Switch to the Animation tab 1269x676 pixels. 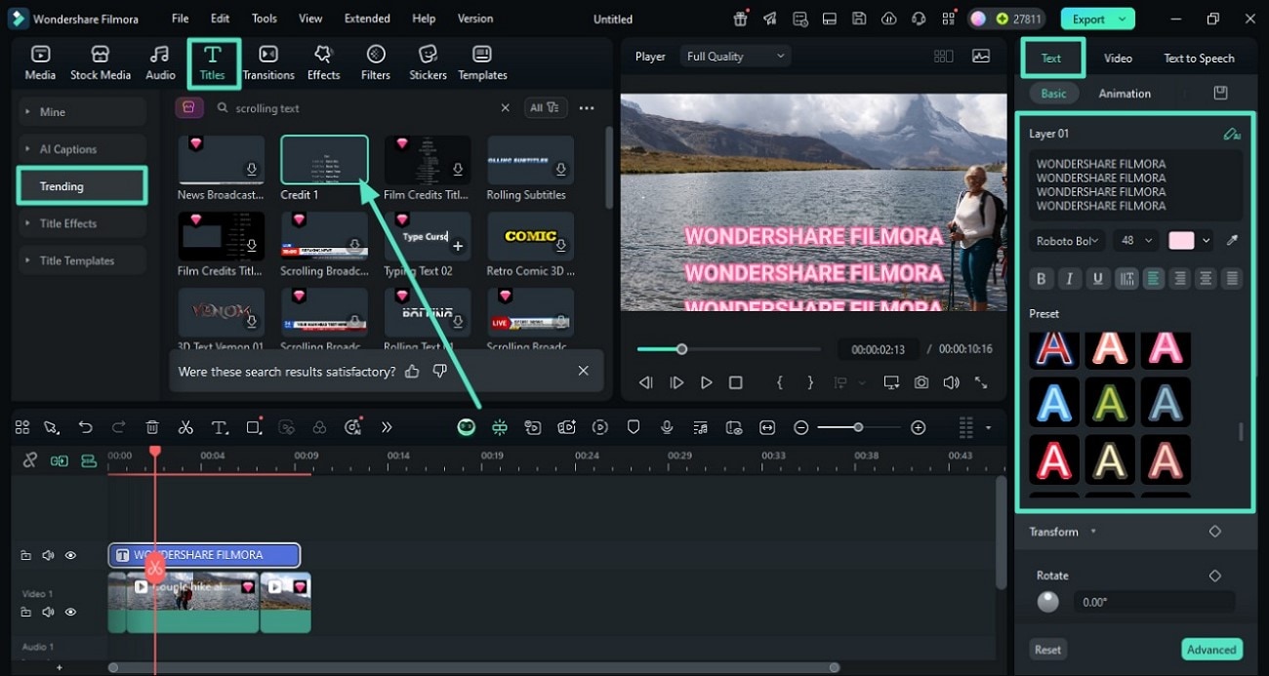(x=1125, y=94)
